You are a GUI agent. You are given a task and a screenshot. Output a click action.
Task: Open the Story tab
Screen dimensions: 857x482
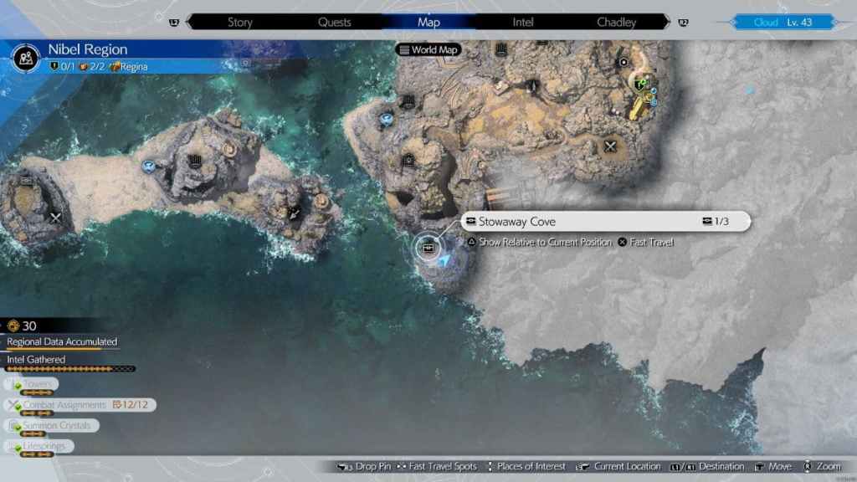tap(240, 23)
